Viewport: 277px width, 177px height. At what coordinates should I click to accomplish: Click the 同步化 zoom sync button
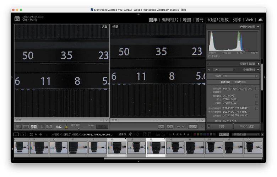[x=102, y=127]
